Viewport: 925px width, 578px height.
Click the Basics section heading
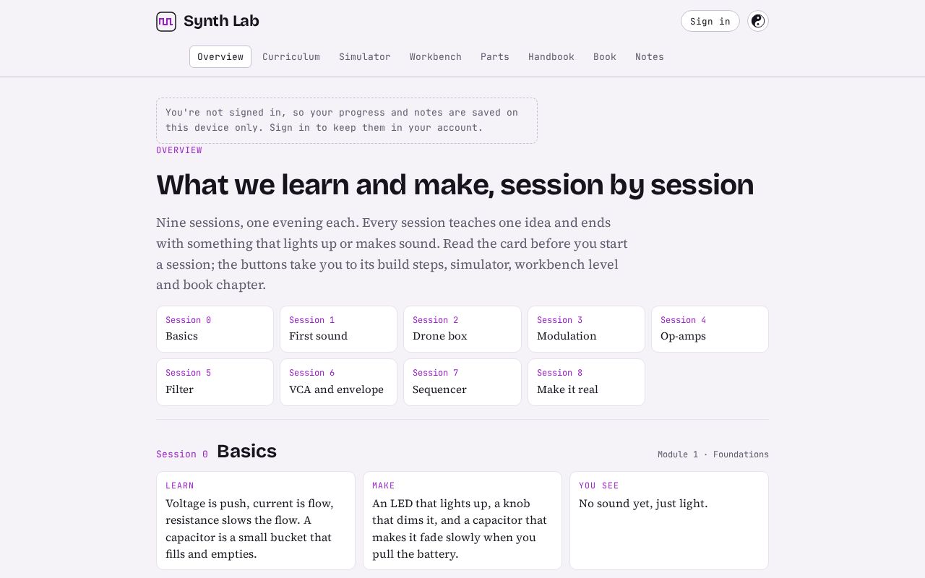tap(246, 452)
